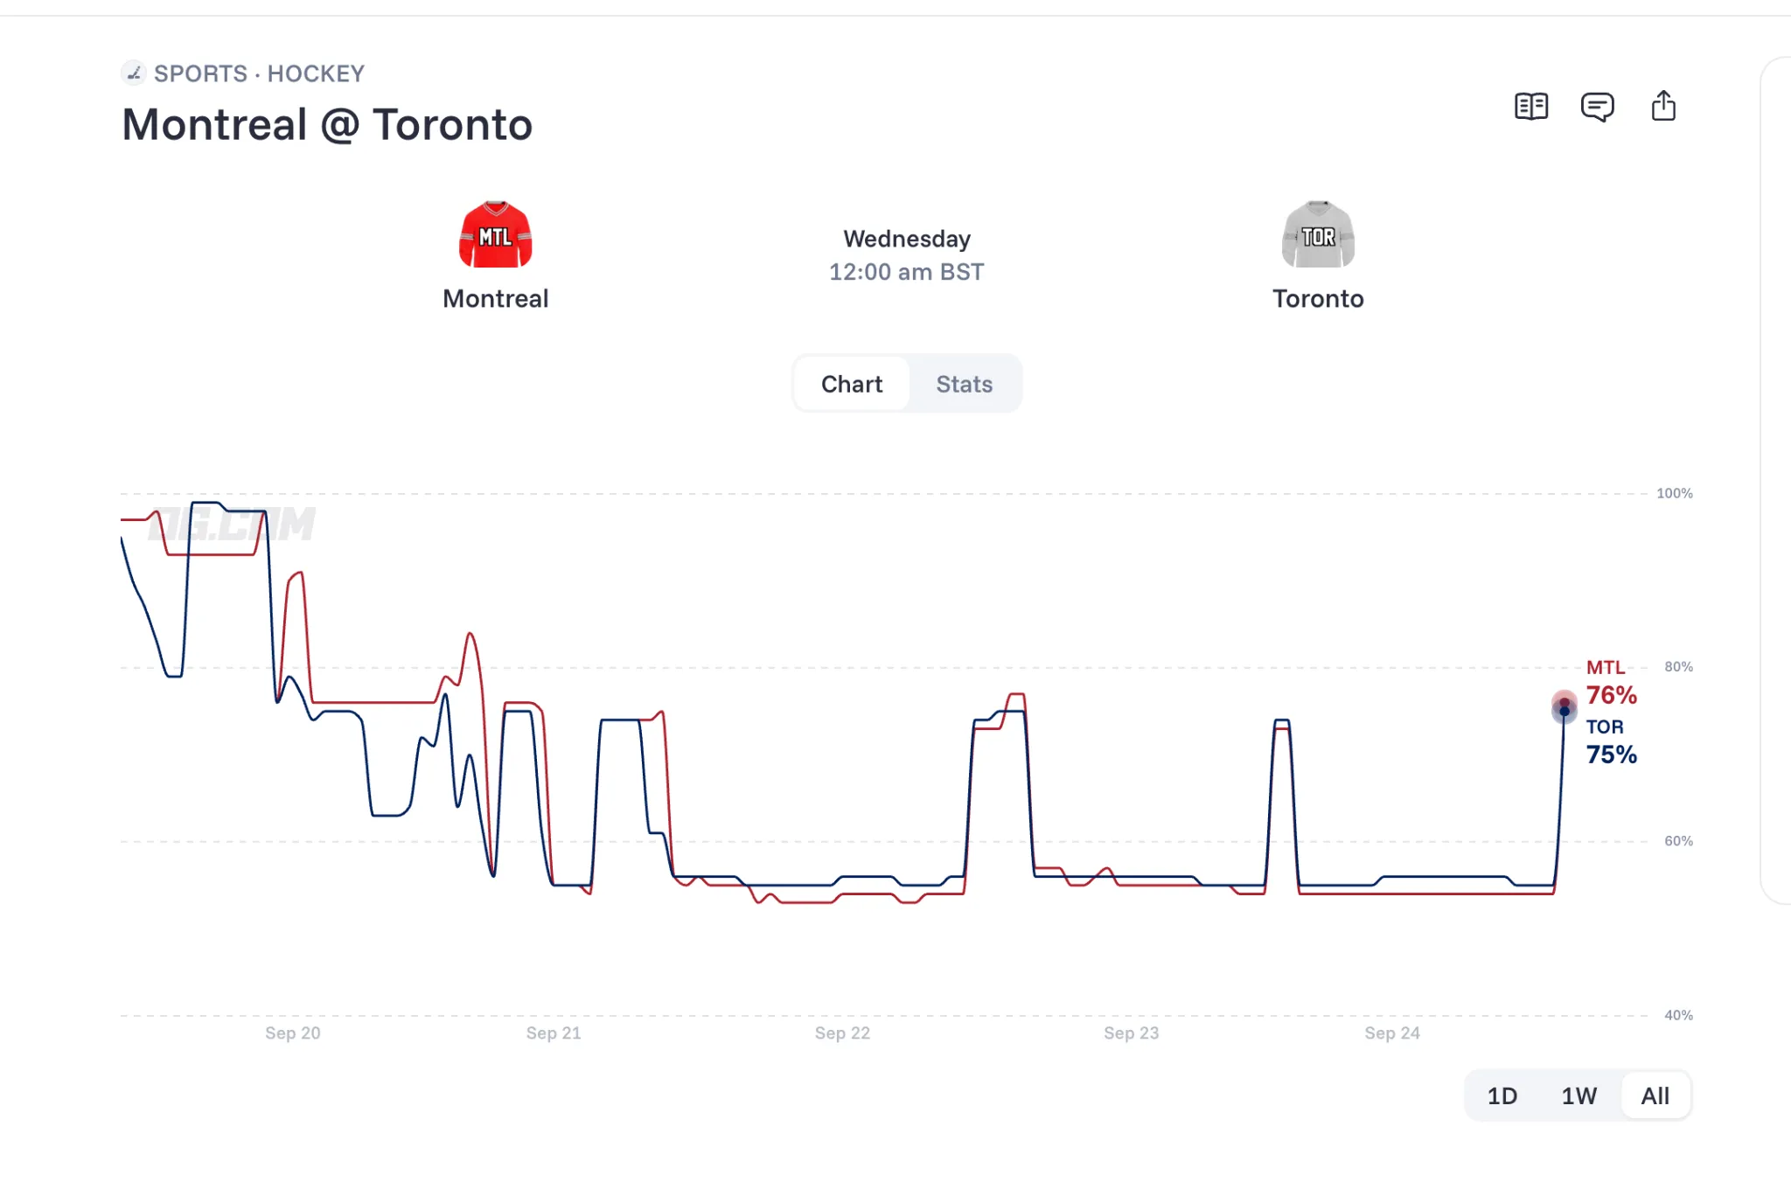Click the 80% y-axis label

[x=1678, y=667]
